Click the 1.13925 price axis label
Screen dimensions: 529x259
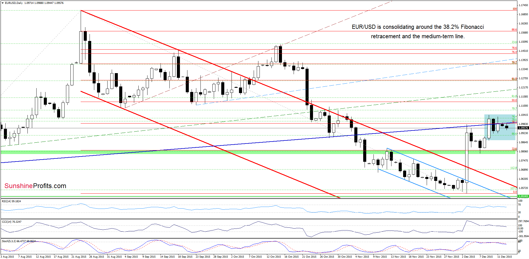(x=523, y=60)
